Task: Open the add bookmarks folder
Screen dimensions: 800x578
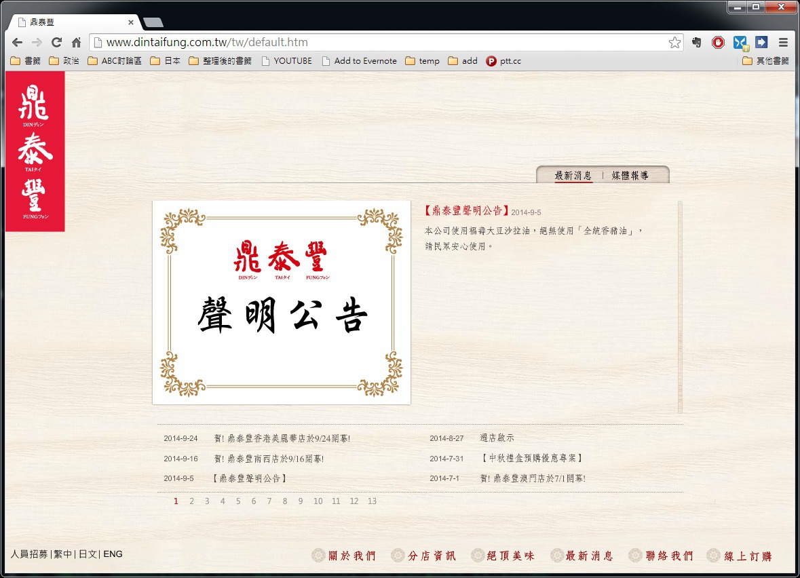Action: (463, 60)
